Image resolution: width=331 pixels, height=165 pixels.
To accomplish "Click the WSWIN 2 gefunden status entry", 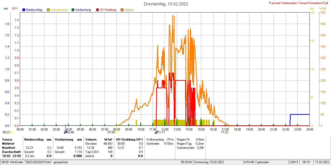I will click(x=257, y=162).
